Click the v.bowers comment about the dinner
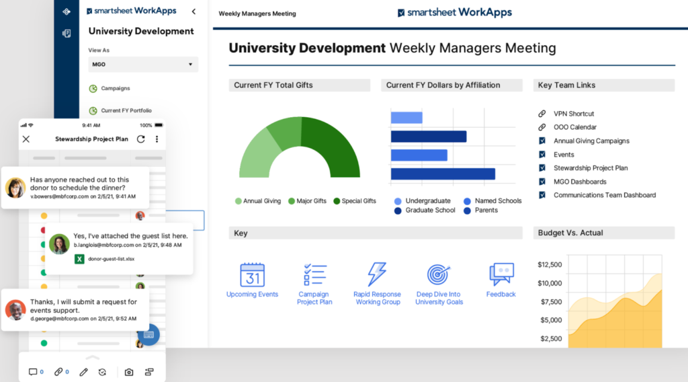 point(75,188)
